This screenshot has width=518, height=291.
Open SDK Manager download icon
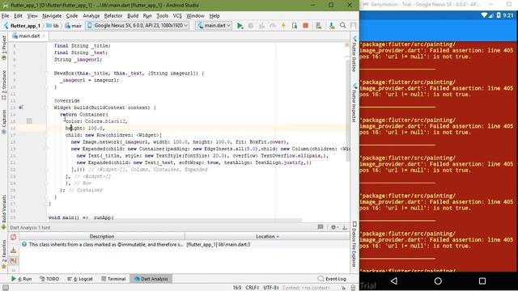pyautogui.click(x=332, y=25)
